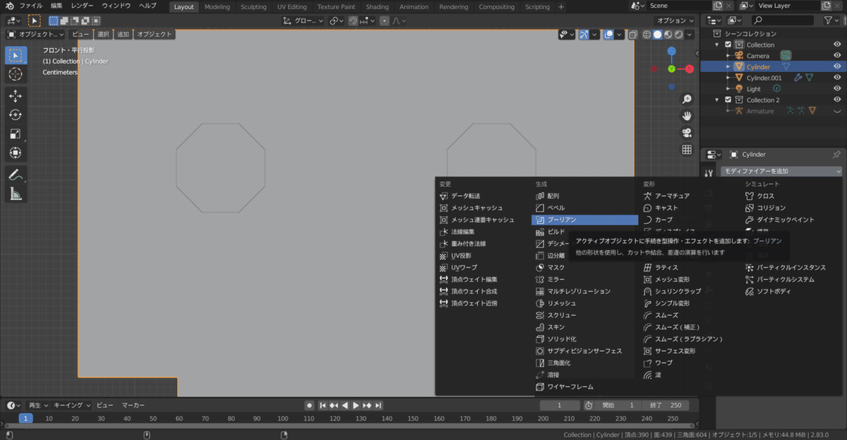Add the ブーリアン modifier

(585, 220)
